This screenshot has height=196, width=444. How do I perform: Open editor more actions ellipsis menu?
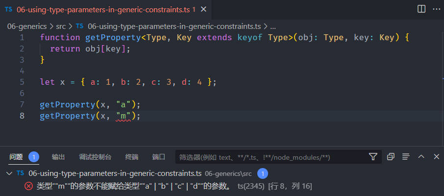pyautogui.click(x=436, y=9)
